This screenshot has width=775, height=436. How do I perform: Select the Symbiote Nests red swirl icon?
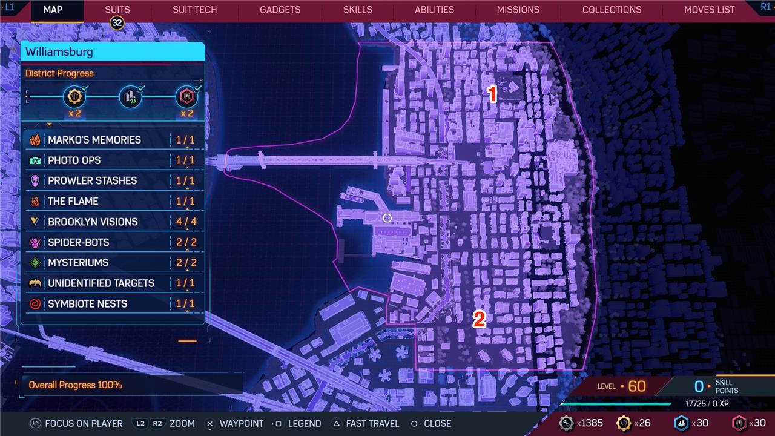point(35,304)
